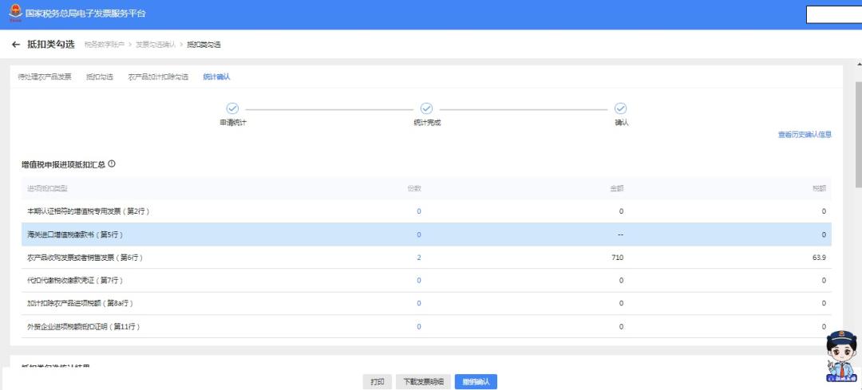Viewport: 862px width, 390px height.
Task: Click the 确认 step checkmark circle
Action: pos(620,108)
